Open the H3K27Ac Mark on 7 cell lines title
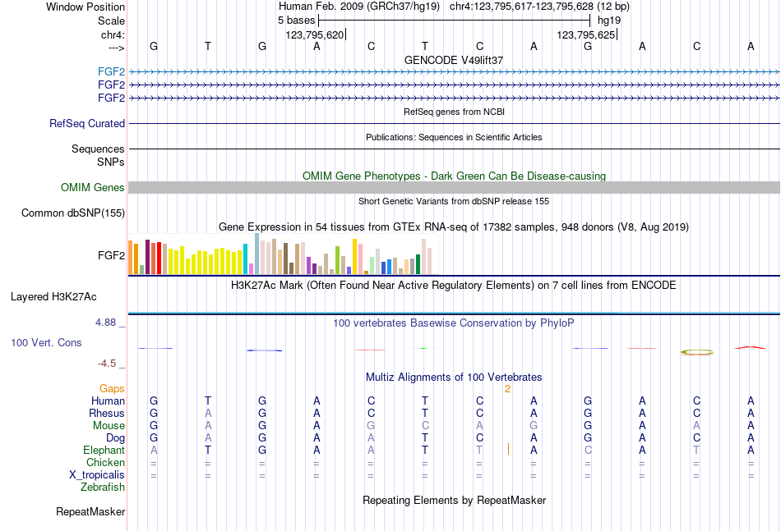This screenshot has height=531, width=781. point(454,286)
